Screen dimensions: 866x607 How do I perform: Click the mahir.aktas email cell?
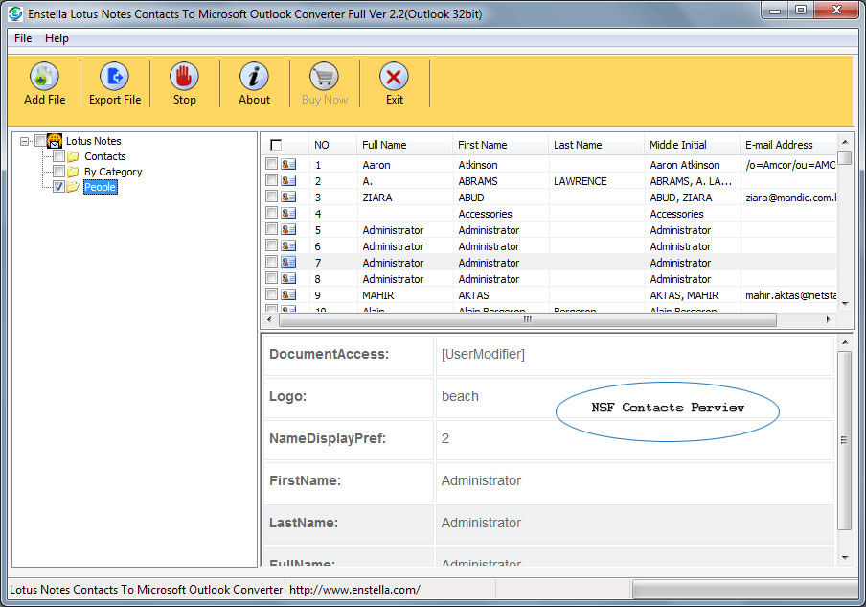[x=789, y=295]
